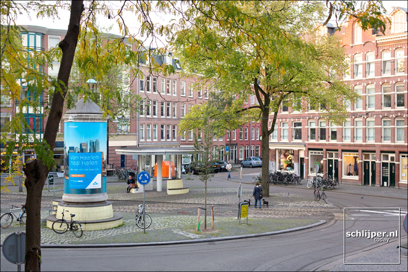Click the orange object under the shelter canopy
This screenshot has height=272, width=408.
[x=164, y=169]
